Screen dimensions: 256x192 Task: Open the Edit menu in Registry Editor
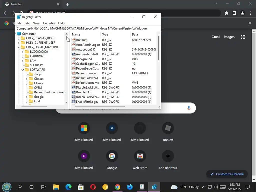(27, 23)
